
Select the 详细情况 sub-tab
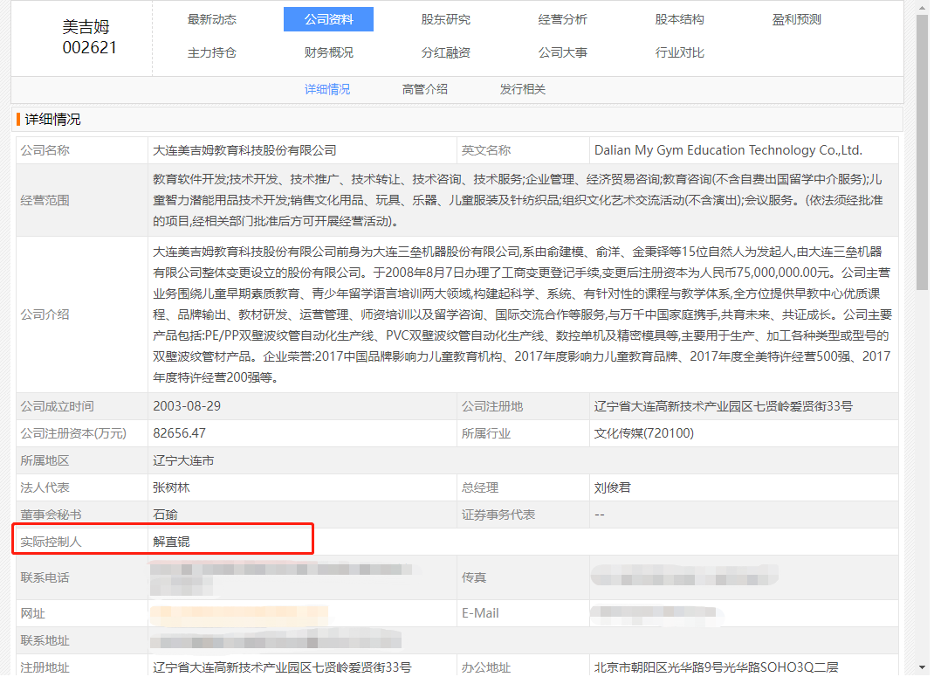click(327, 89)
